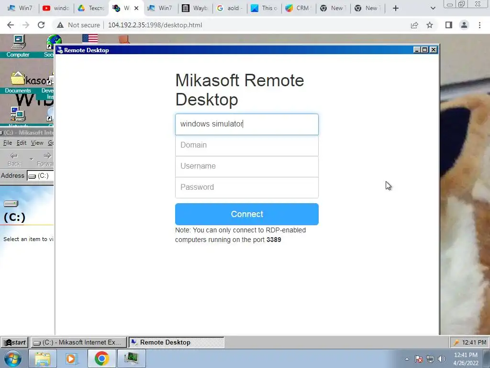Click the Username input field

247,166
